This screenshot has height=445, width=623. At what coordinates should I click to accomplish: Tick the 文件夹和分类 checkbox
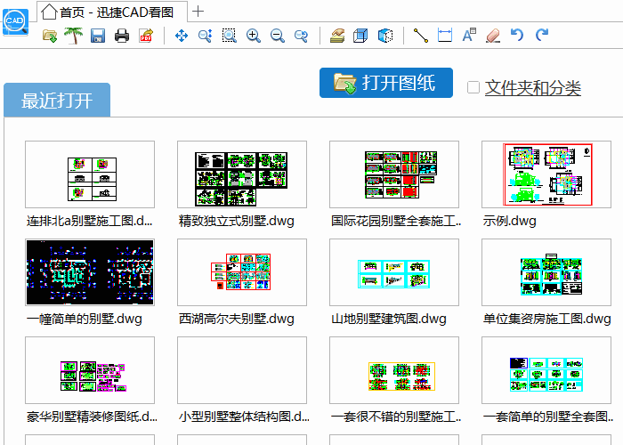pyautogui.click(x=473, y=87)
